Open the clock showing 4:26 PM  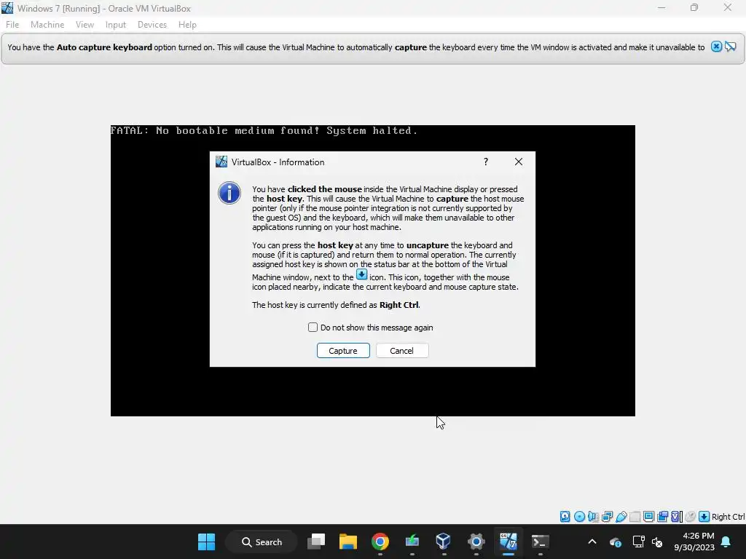[694, 542]
